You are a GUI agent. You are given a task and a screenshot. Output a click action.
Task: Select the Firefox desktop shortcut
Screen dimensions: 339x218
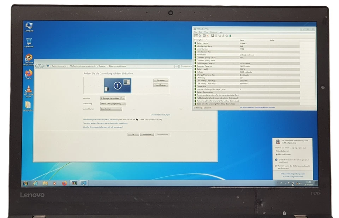pyautogui.click(x=29, y=74)
